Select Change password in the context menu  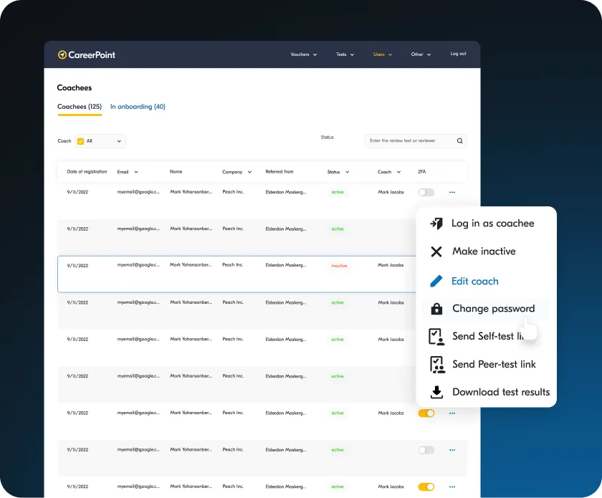point(486,308)
